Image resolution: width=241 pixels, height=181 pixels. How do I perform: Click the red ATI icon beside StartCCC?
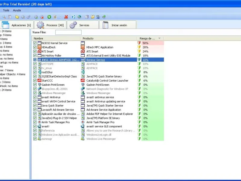(39, 80)
